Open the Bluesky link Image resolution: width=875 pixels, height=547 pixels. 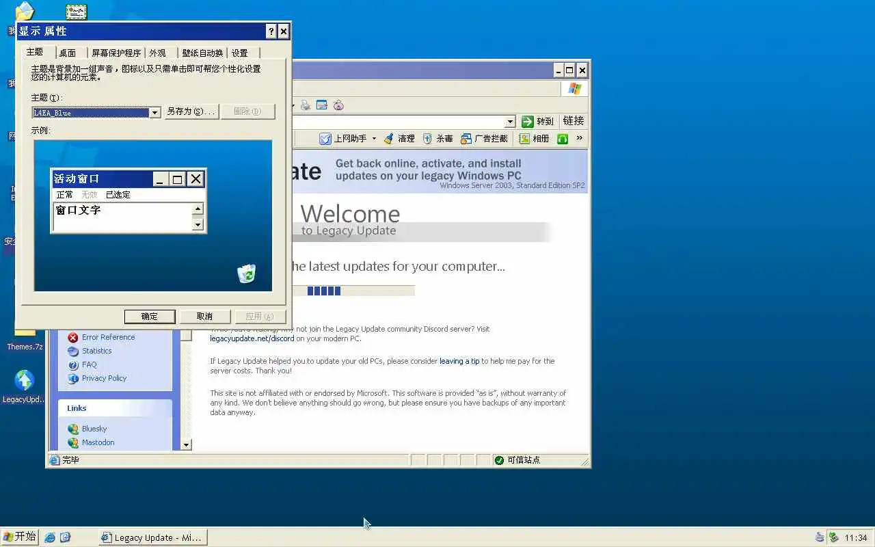(x=94, y=429)
